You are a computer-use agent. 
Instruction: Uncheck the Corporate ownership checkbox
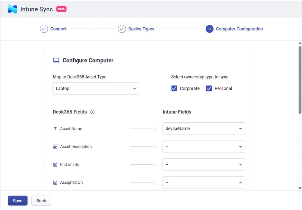point(174,88)
